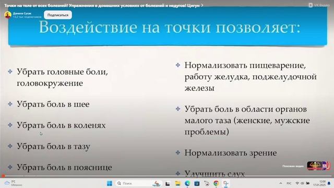Viewport: 334px width, 188px height.
Task: Open the Данила Сусак channel name
Action: (x=22, y=14)
